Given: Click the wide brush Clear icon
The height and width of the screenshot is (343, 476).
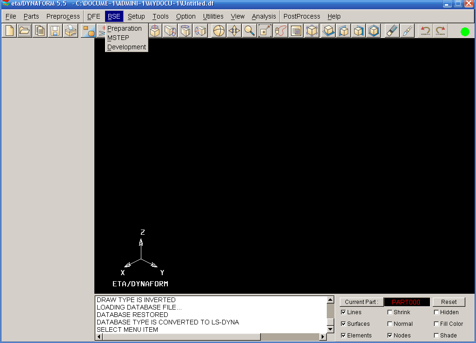Looking at the screenshot, I should [392, 31].
